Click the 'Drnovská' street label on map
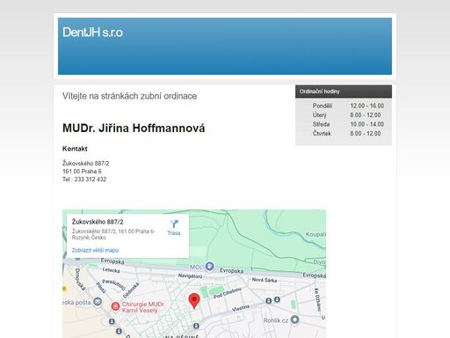Screen dimensions: 450x338 pos(80,279)
